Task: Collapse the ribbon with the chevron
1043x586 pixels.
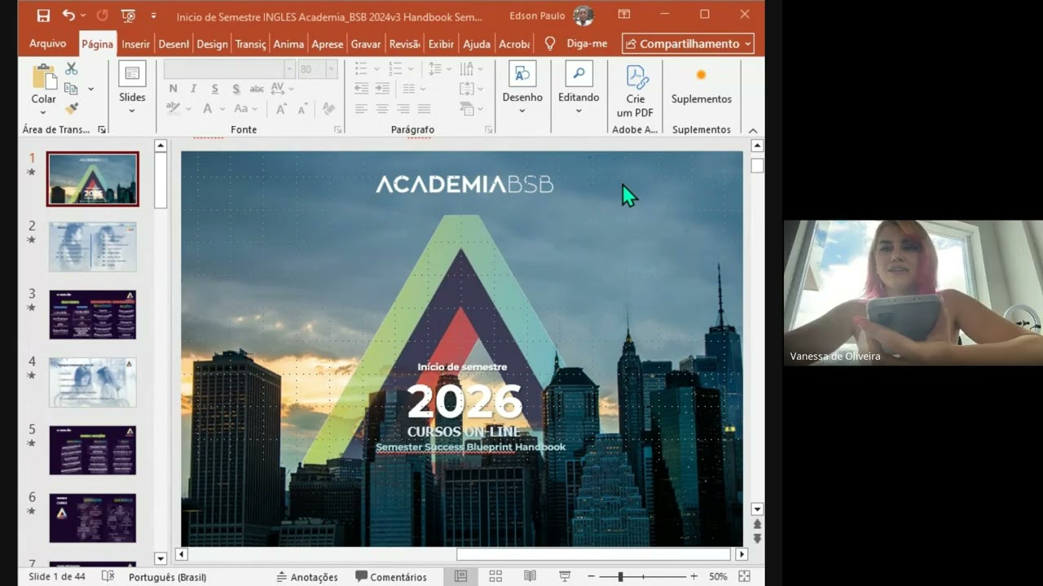Action: [x=753, y=130]
